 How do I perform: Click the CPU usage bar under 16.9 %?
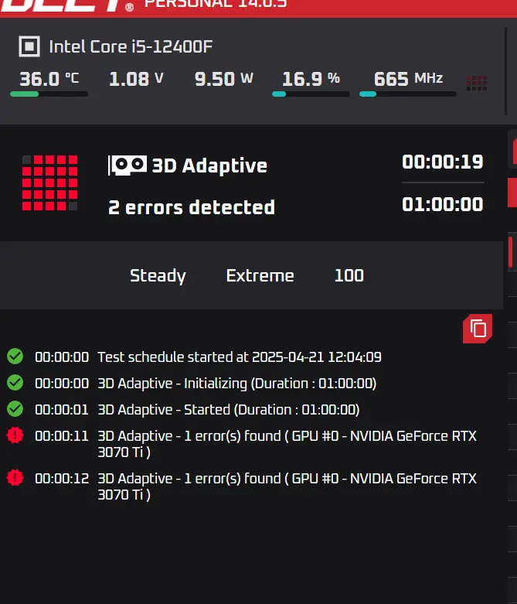(x=311, y=94)
